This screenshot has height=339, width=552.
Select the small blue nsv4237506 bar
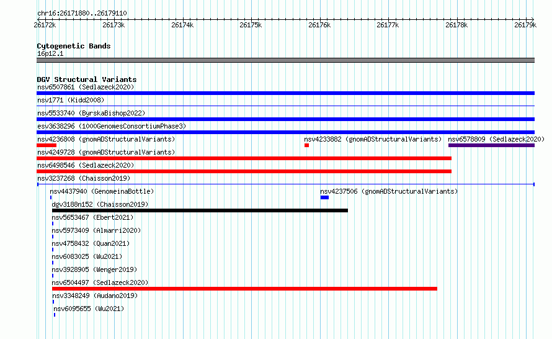coord(324,197)
